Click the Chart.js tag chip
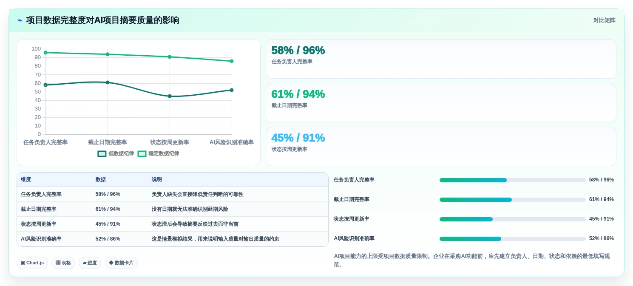The height and width of the screenshot is (286, 633). 32,263
